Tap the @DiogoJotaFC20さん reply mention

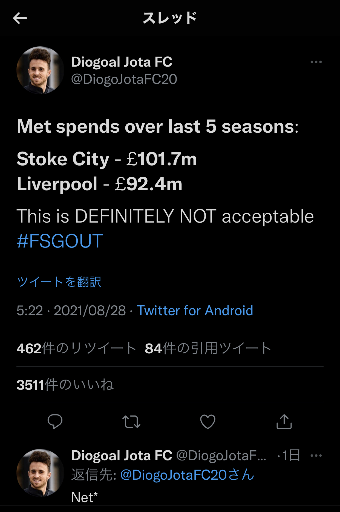[187, 475]
